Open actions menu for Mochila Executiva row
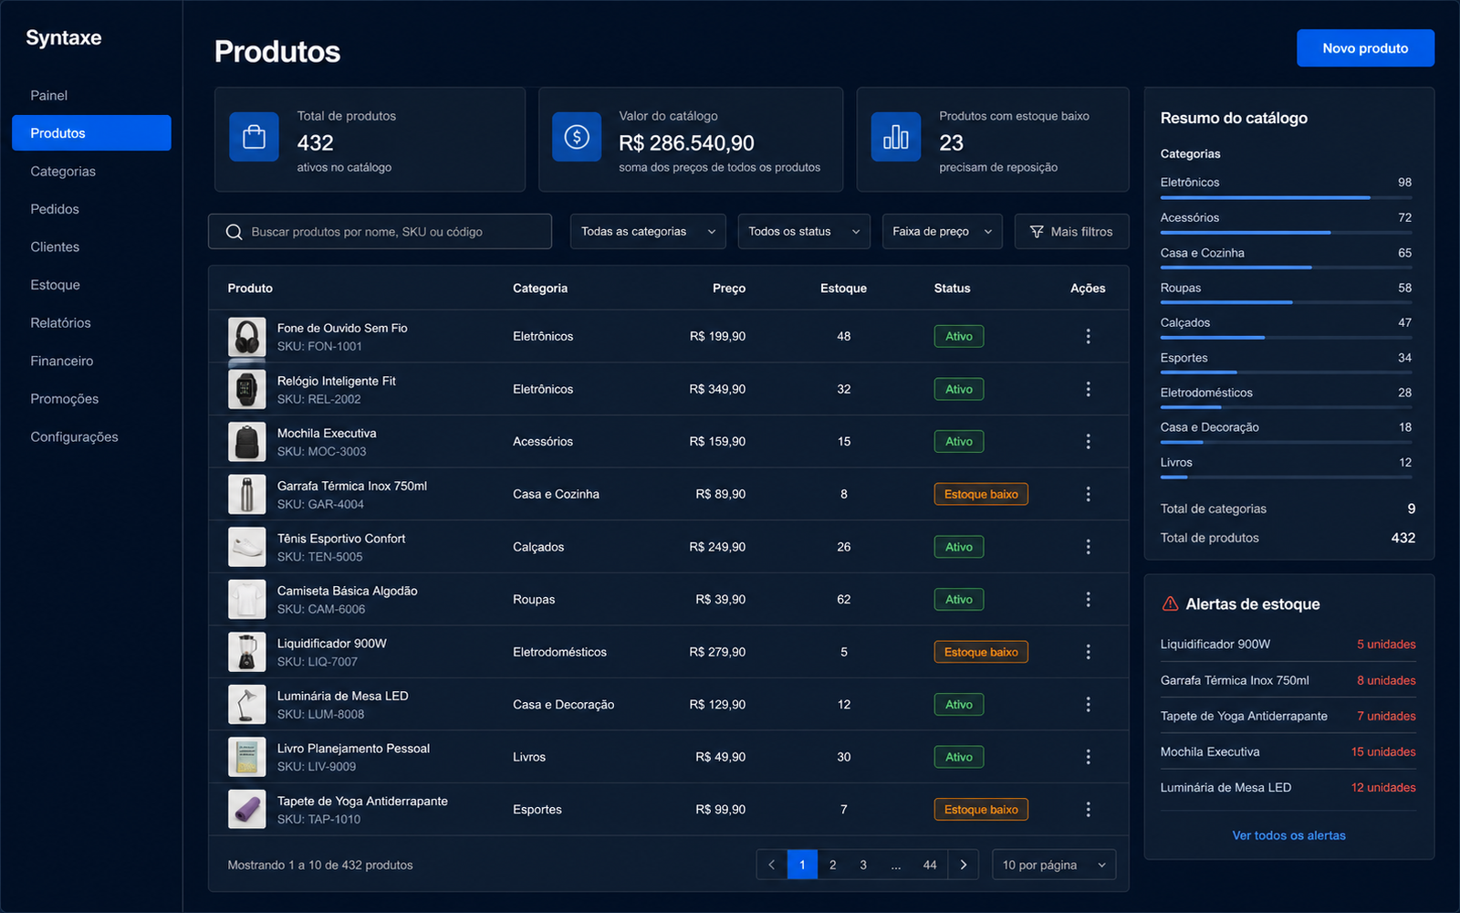 tap(1088, 442)
